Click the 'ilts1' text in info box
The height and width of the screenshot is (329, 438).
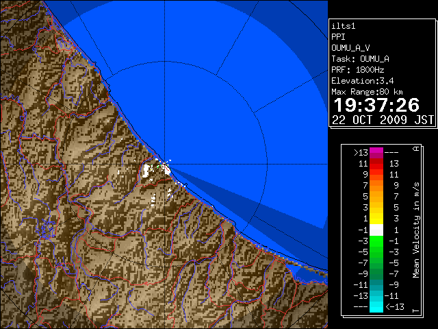click(344, 26)
